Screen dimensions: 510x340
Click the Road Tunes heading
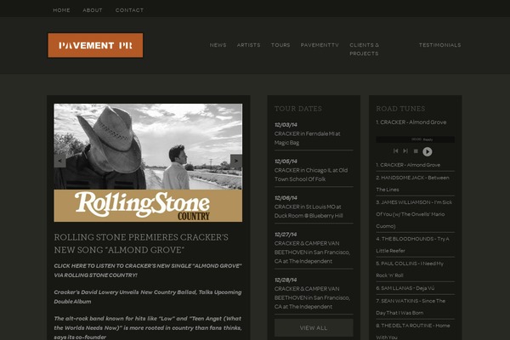pos(400,109)
